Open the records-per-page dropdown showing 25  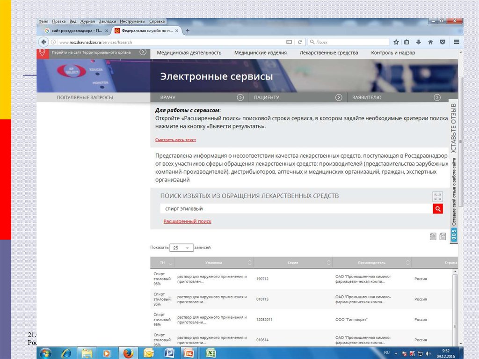coord(181,248)
